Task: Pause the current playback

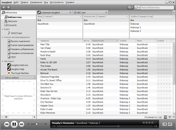Action: [14, 124]
